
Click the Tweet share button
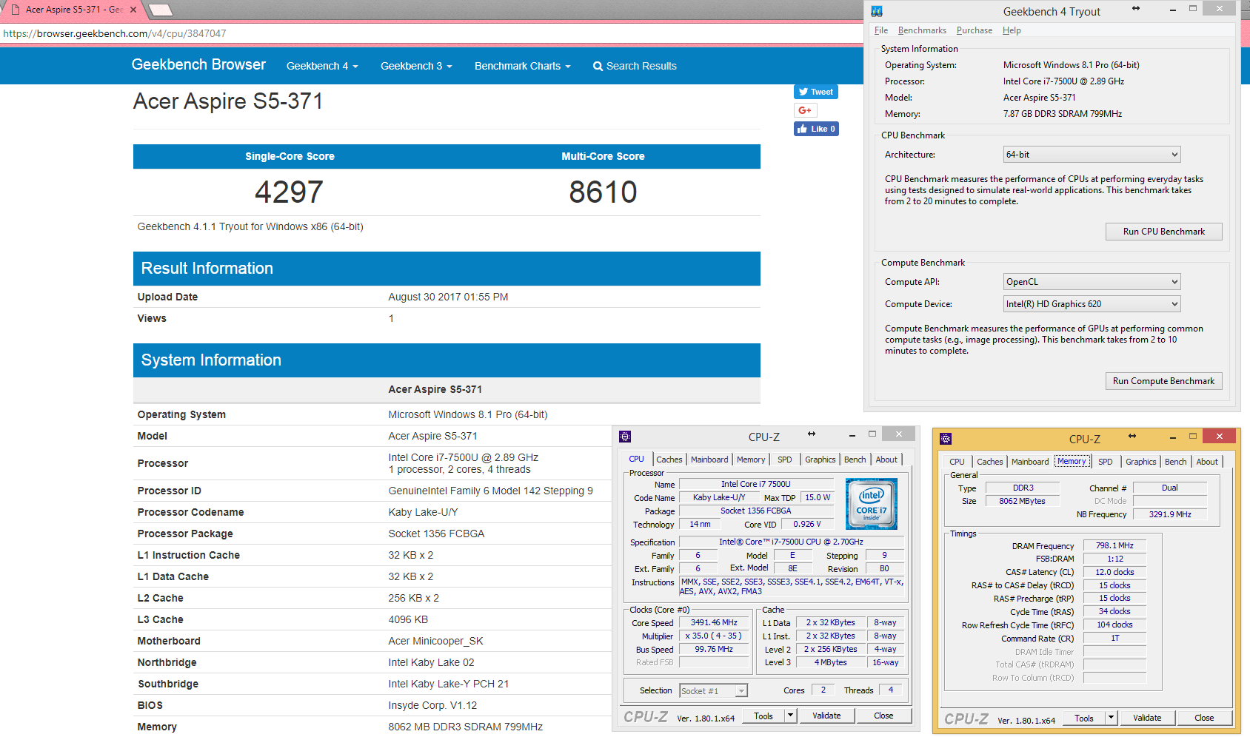[816, 92]
